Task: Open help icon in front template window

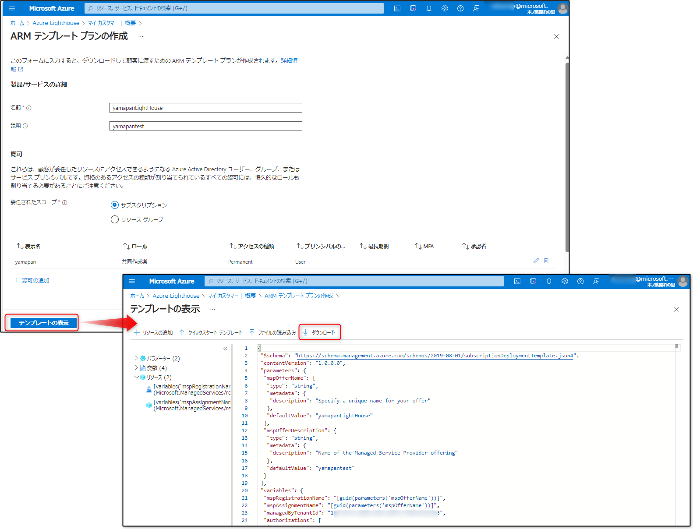Action: point(580,281)
